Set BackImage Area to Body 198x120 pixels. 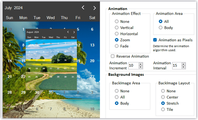pos(117,103)
